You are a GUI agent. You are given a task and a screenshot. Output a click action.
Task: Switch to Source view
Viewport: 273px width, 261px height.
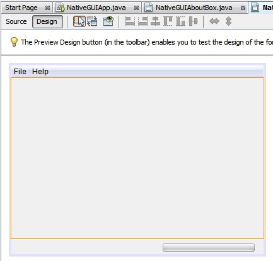click(16, 21)
